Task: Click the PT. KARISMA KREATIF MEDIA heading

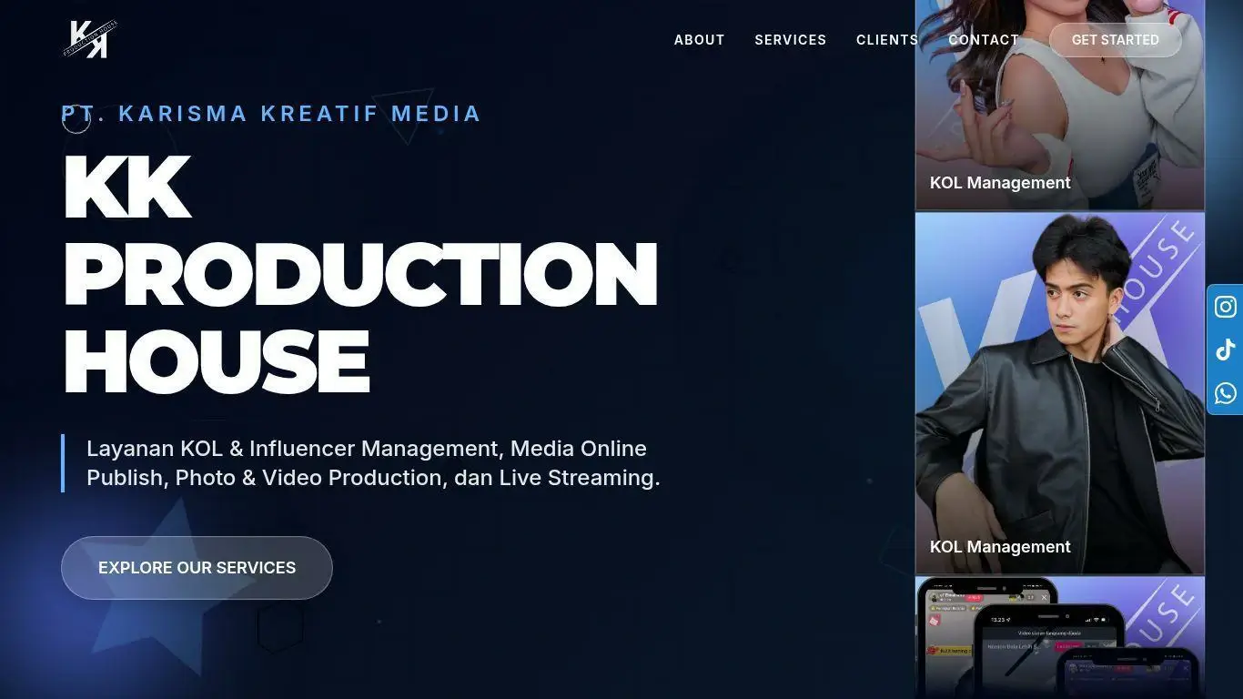Action: click(x=270, y=114)
